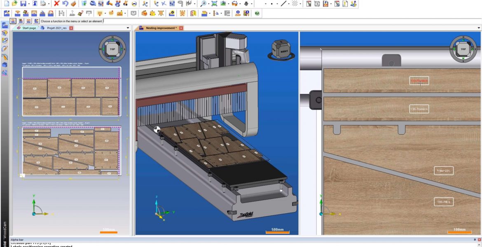Expand the left pane document list arrow
Screen dimensions: 482x247
pos(128,28)
